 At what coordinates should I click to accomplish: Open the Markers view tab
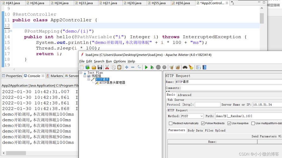pyautogui.click(x=55, y=76)
